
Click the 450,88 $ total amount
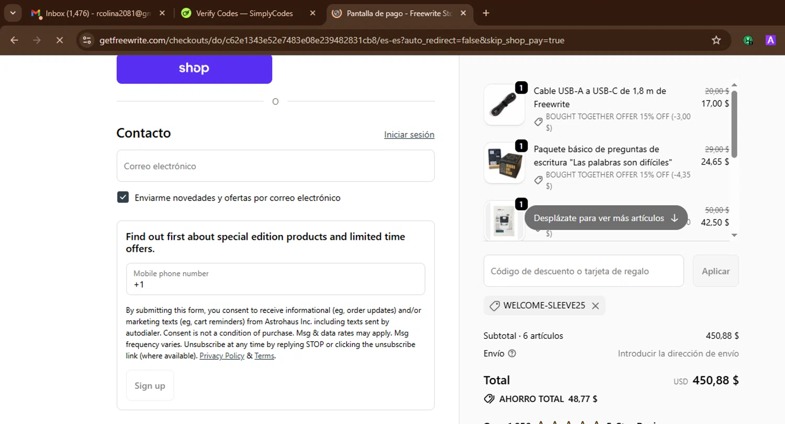(715, 381)
